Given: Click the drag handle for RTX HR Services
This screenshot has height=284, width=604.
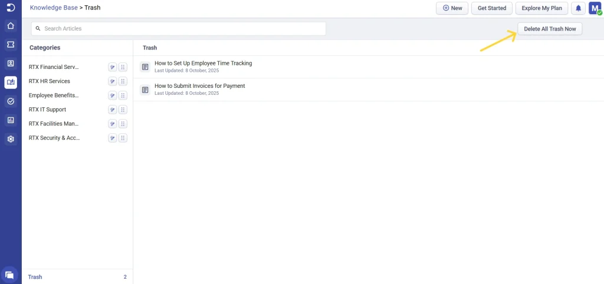Looking at the screenshot, I should coord(123,81).
